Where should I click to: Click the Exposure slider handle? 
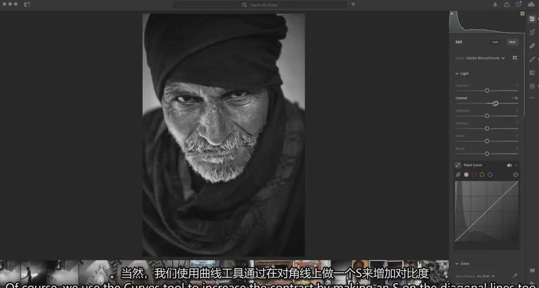pos(487,91)
